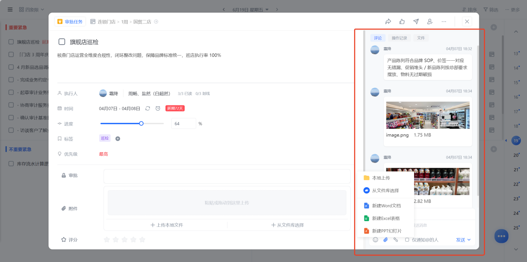
Task: Click the add member person icon
Action: [430, 22]
